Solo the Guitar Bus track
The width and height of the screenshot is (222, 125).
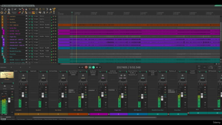pyautogui.click(x=55, y=28)
